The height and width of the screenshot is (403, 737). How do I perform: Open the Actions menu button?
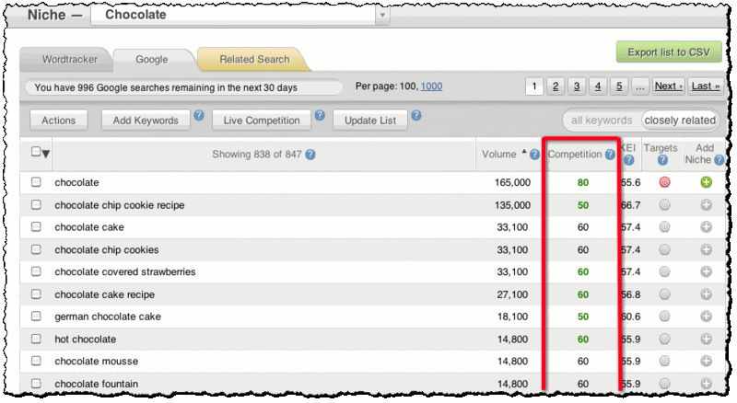(x=58, y=121)
